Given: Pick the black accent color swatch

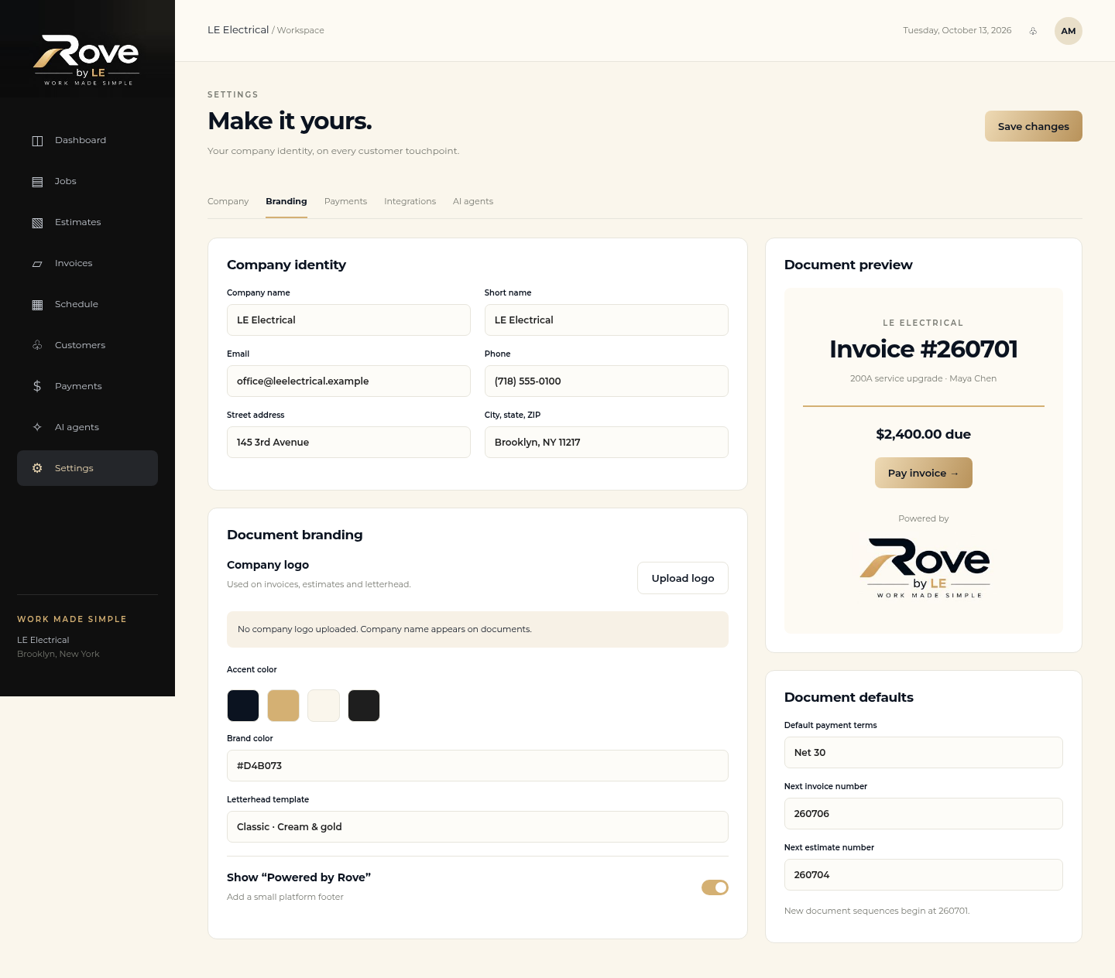Looking at the screenshot, I should tap(364, 706).
